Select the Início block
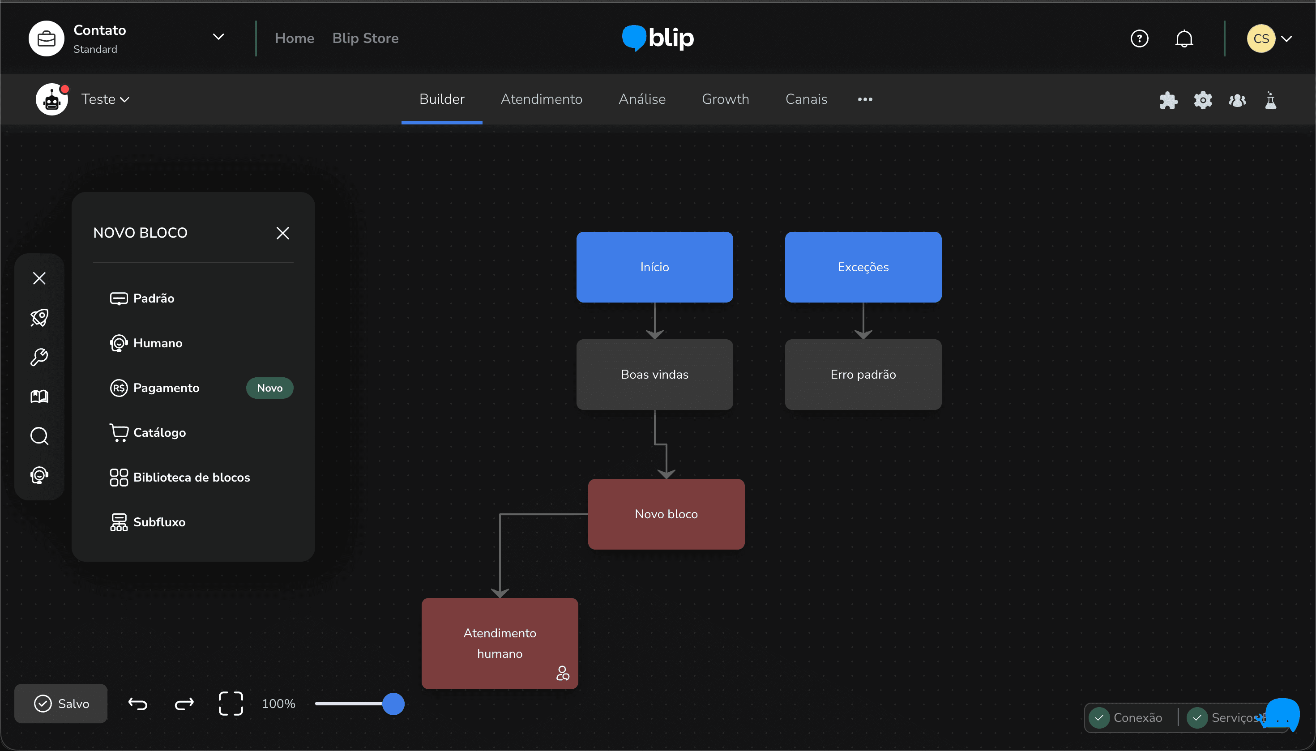This screenshot has height=751, width=1316. (654, 267)
